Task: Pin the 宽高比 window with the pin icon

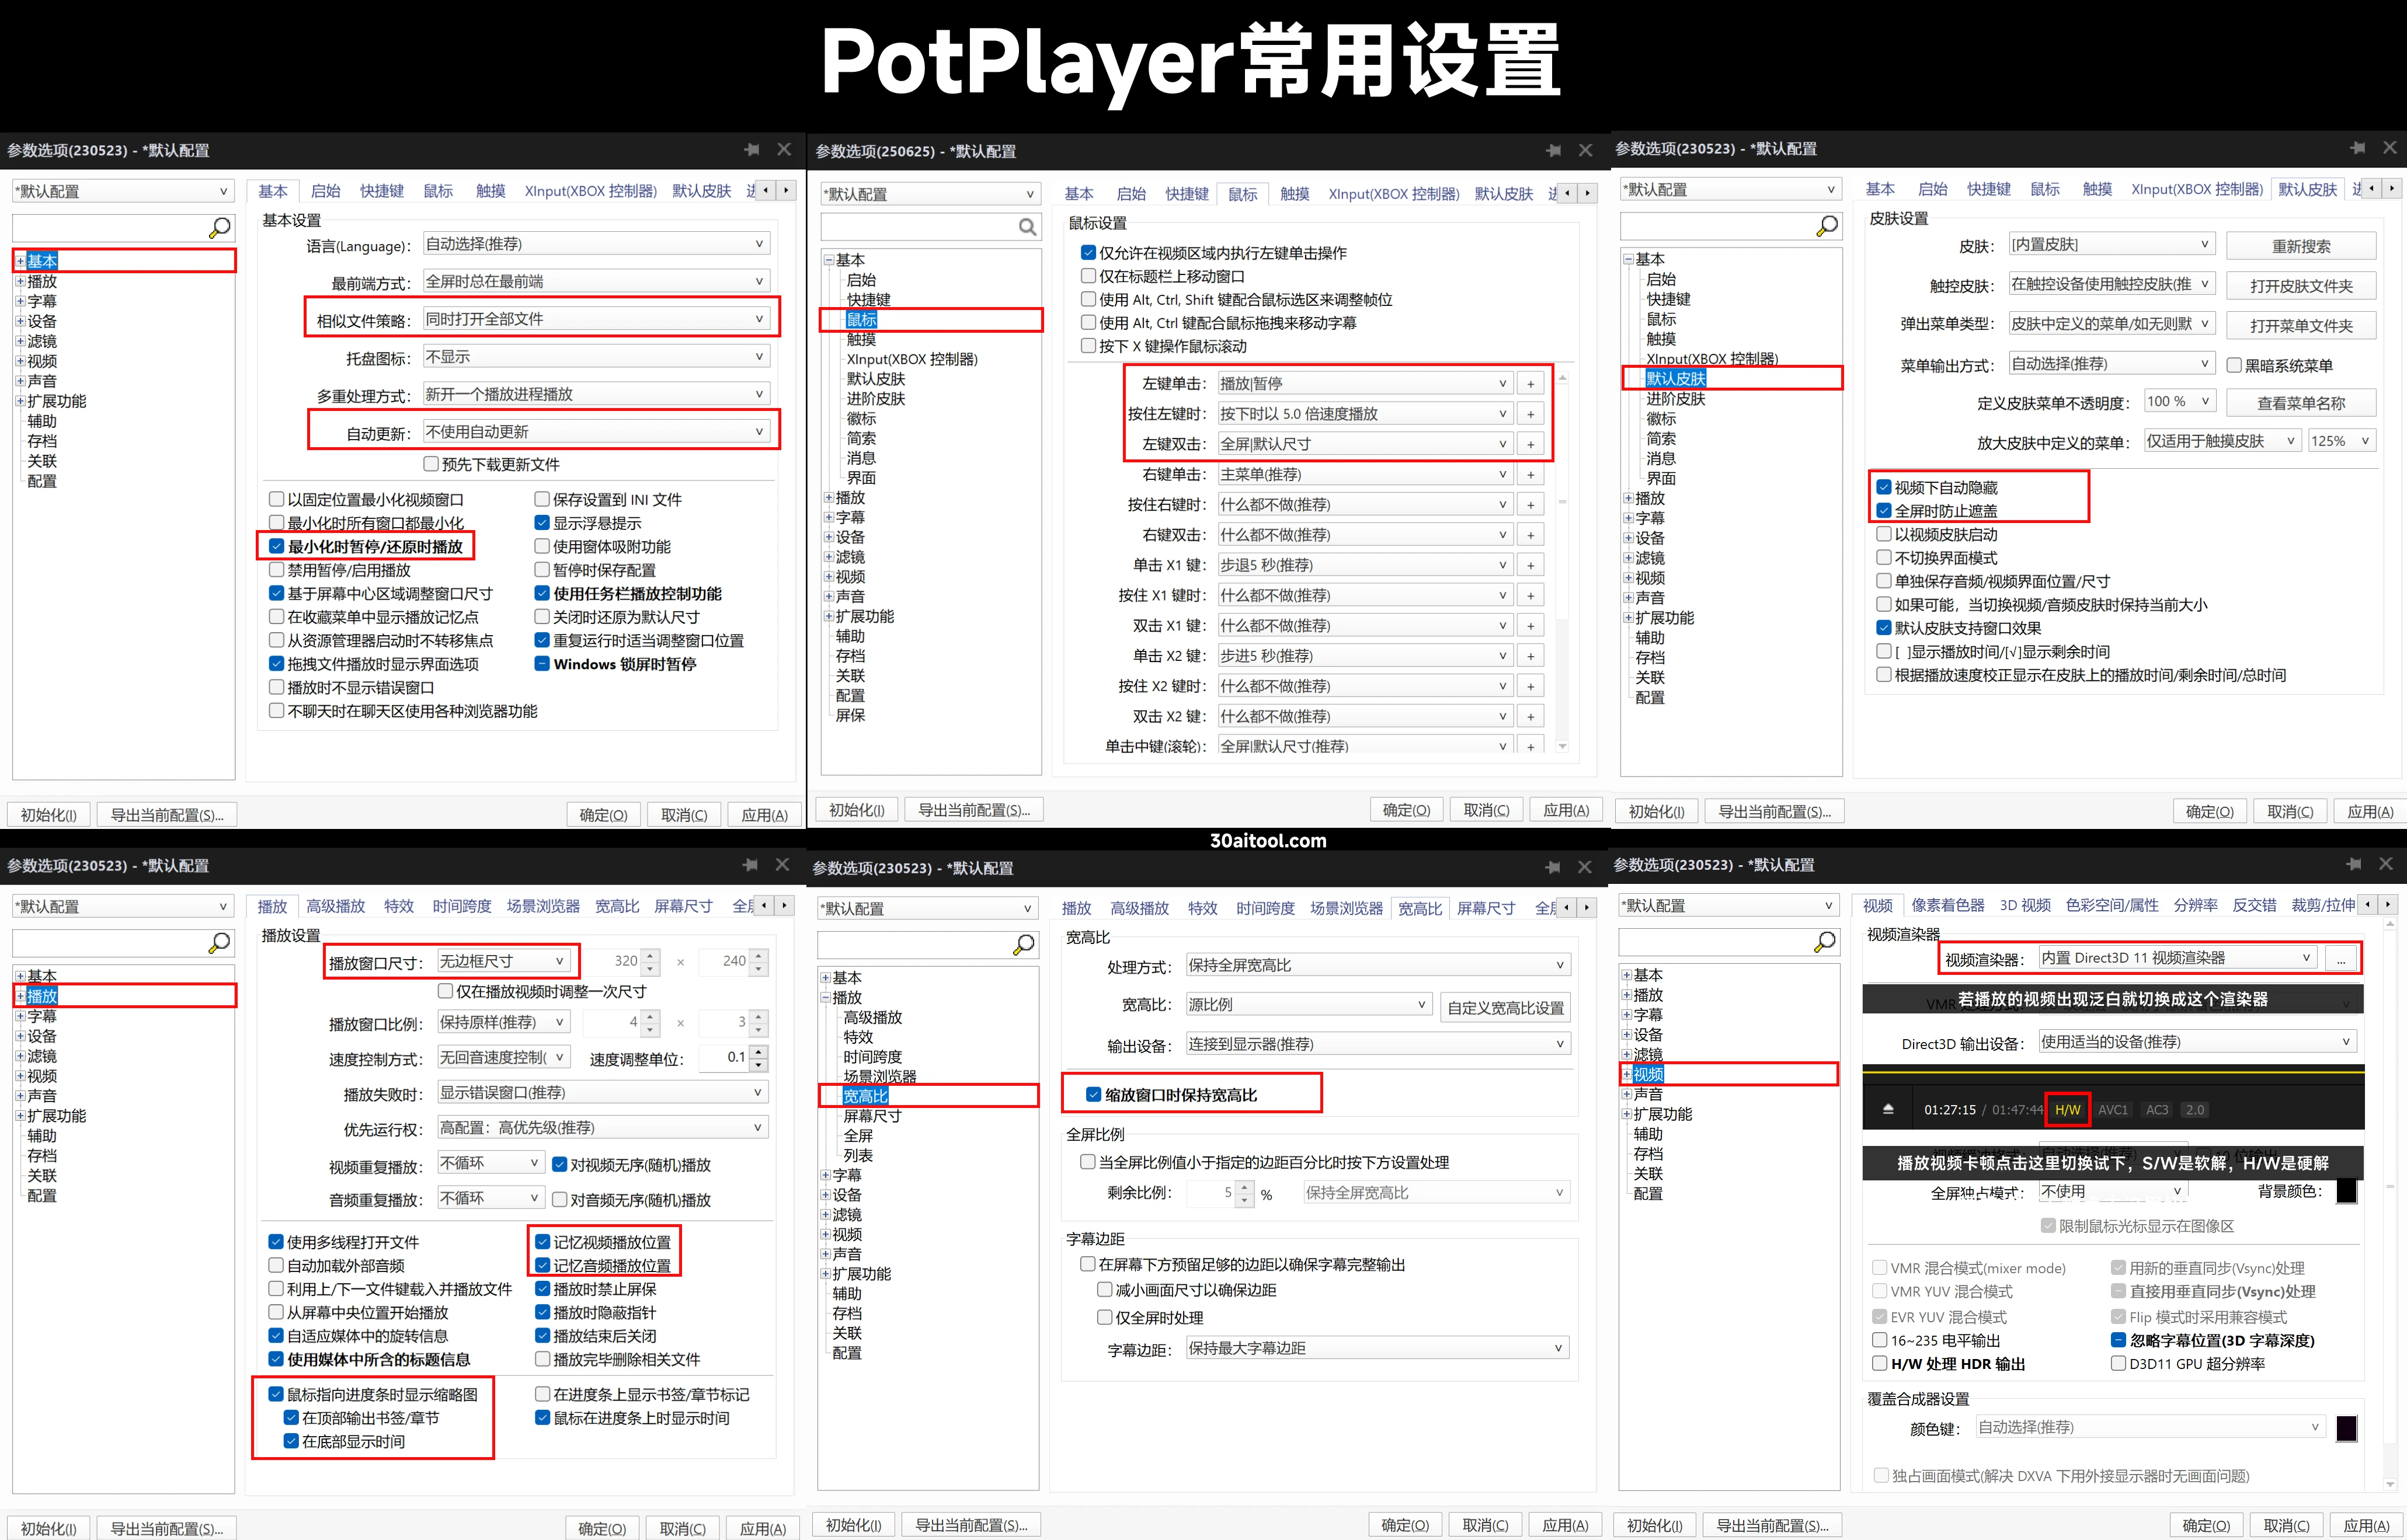Action: [x=1552, y=867]
